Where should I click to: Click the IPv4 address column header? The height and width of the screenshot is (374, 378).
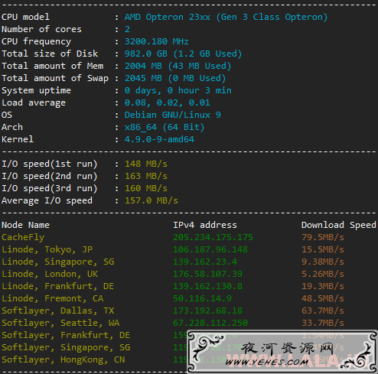[205, 225]
